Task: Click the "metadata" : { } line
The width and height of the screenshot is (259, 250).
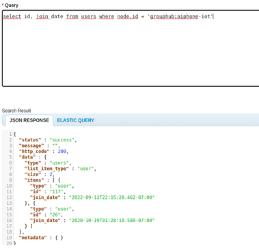Action: tap(41, 238)
